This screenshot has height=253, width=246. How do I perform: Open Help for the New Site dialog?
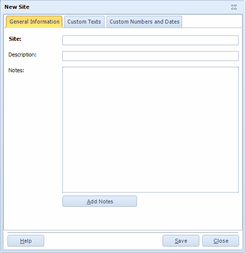(x=26, y=241)
